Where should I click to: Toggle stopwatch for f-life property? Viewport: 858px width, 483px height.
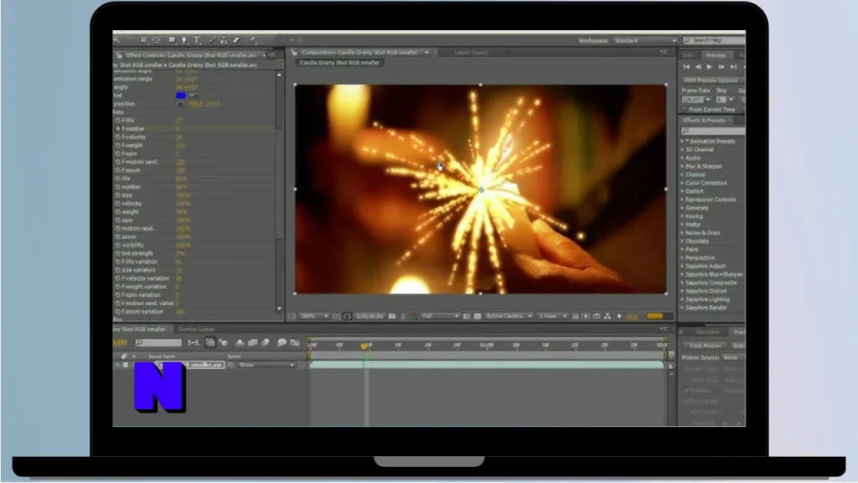(117, 120)
